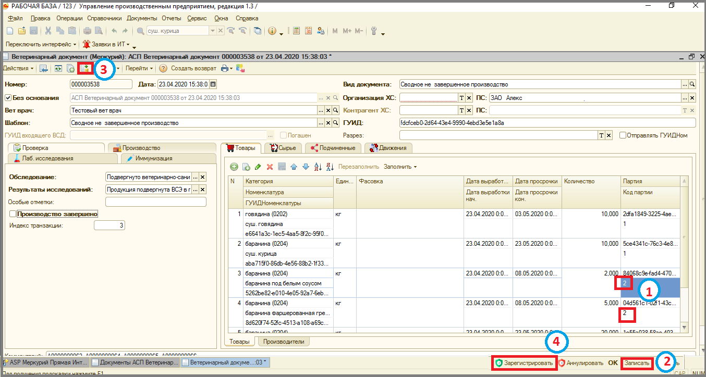Check the Производство завершено checkbox

point(13,214)
